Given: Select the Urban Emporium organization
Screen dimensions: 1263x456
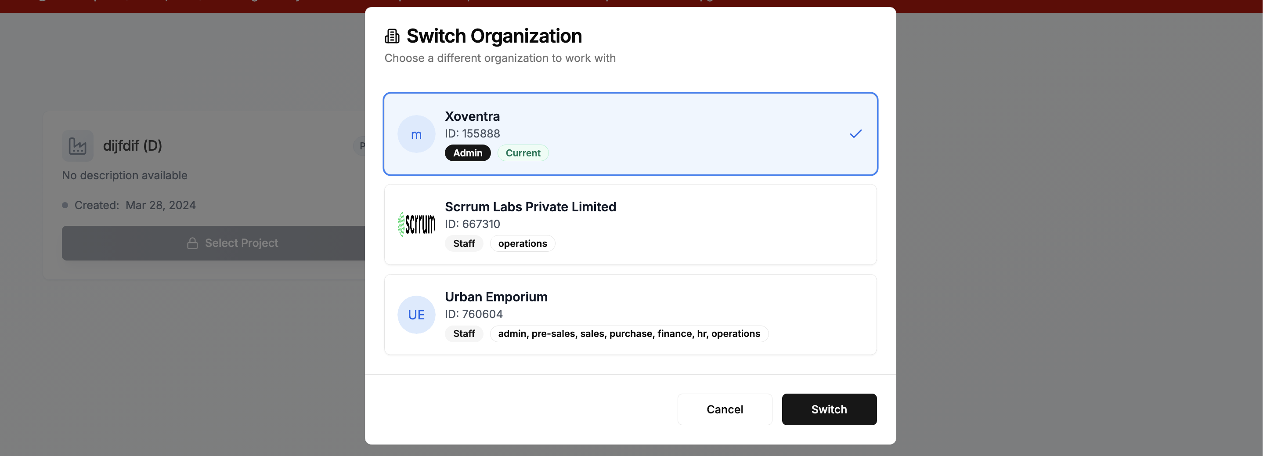Looking at the screenshot, I should (630, 314).
